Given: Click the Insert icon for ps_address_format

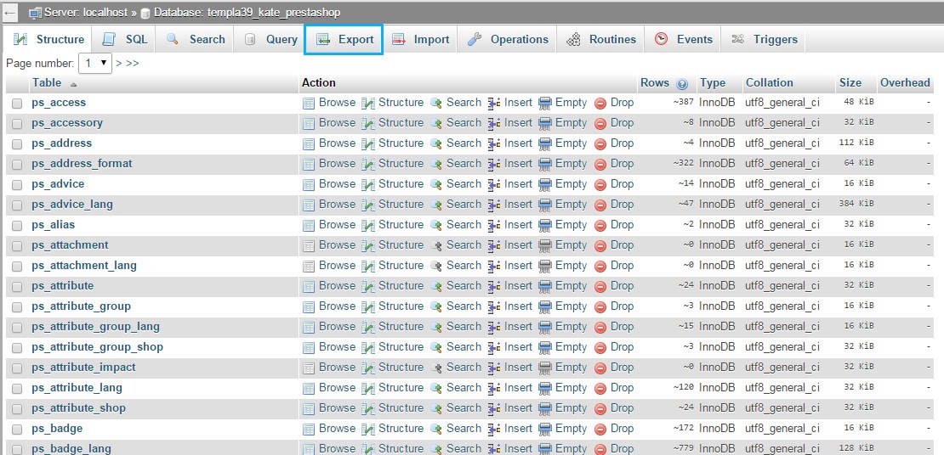Looking at the screenshot, I should pyautogui.click(x=494, y=164).
